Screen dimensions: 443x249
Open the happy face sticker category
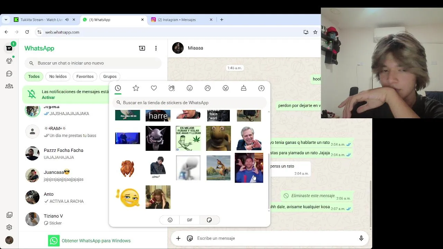click(190, 88)
